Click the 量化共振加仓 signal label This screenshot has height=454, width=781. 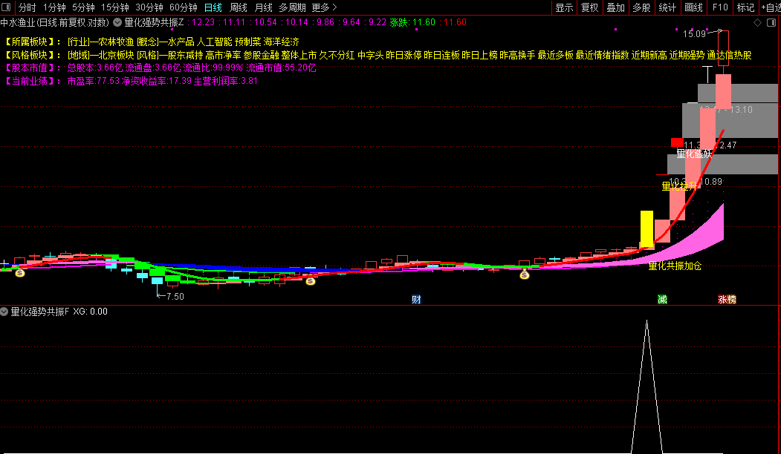675,266
